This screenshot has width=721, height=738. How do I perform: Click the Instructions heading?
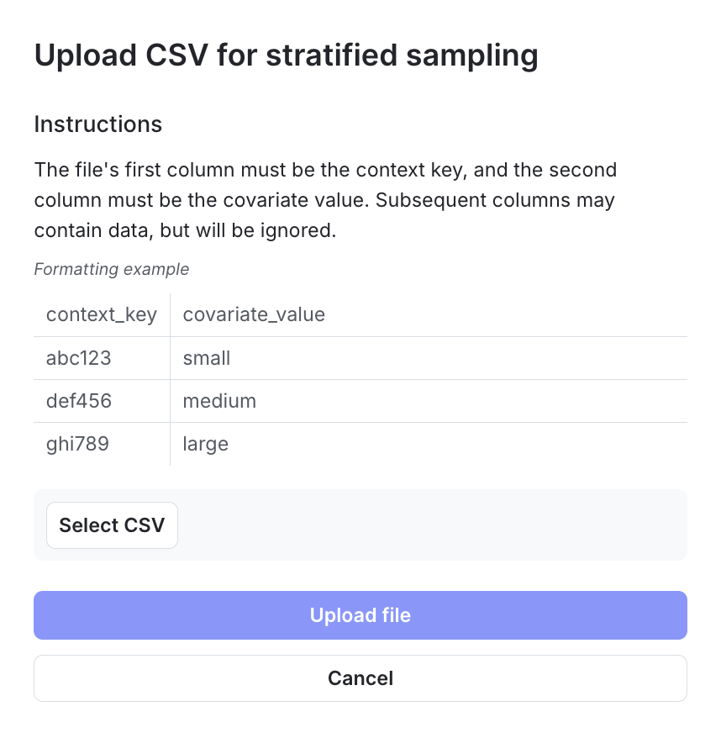(x=97, y=124)
